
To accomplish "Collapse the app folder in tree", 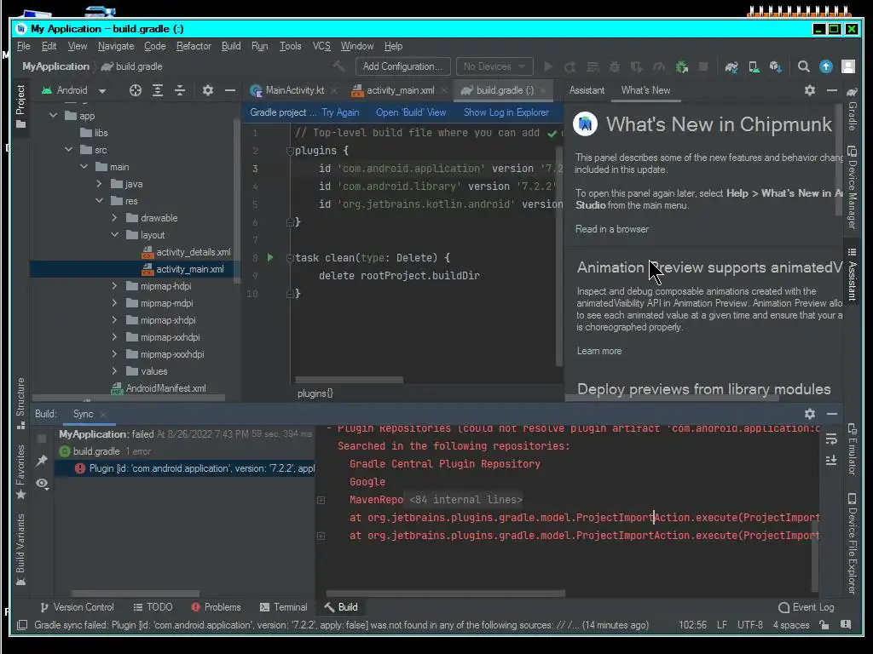I will click(54, 116).
